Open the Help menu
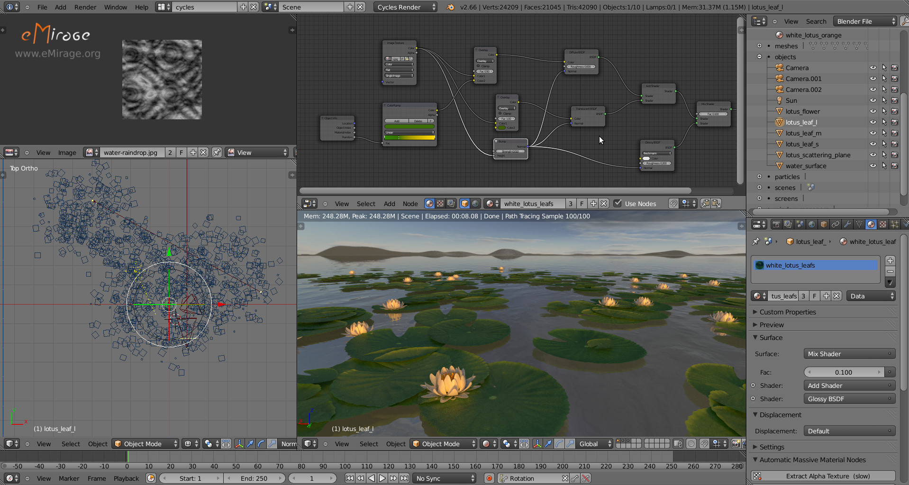Viewport: 909px width, 485px height. 141,7
